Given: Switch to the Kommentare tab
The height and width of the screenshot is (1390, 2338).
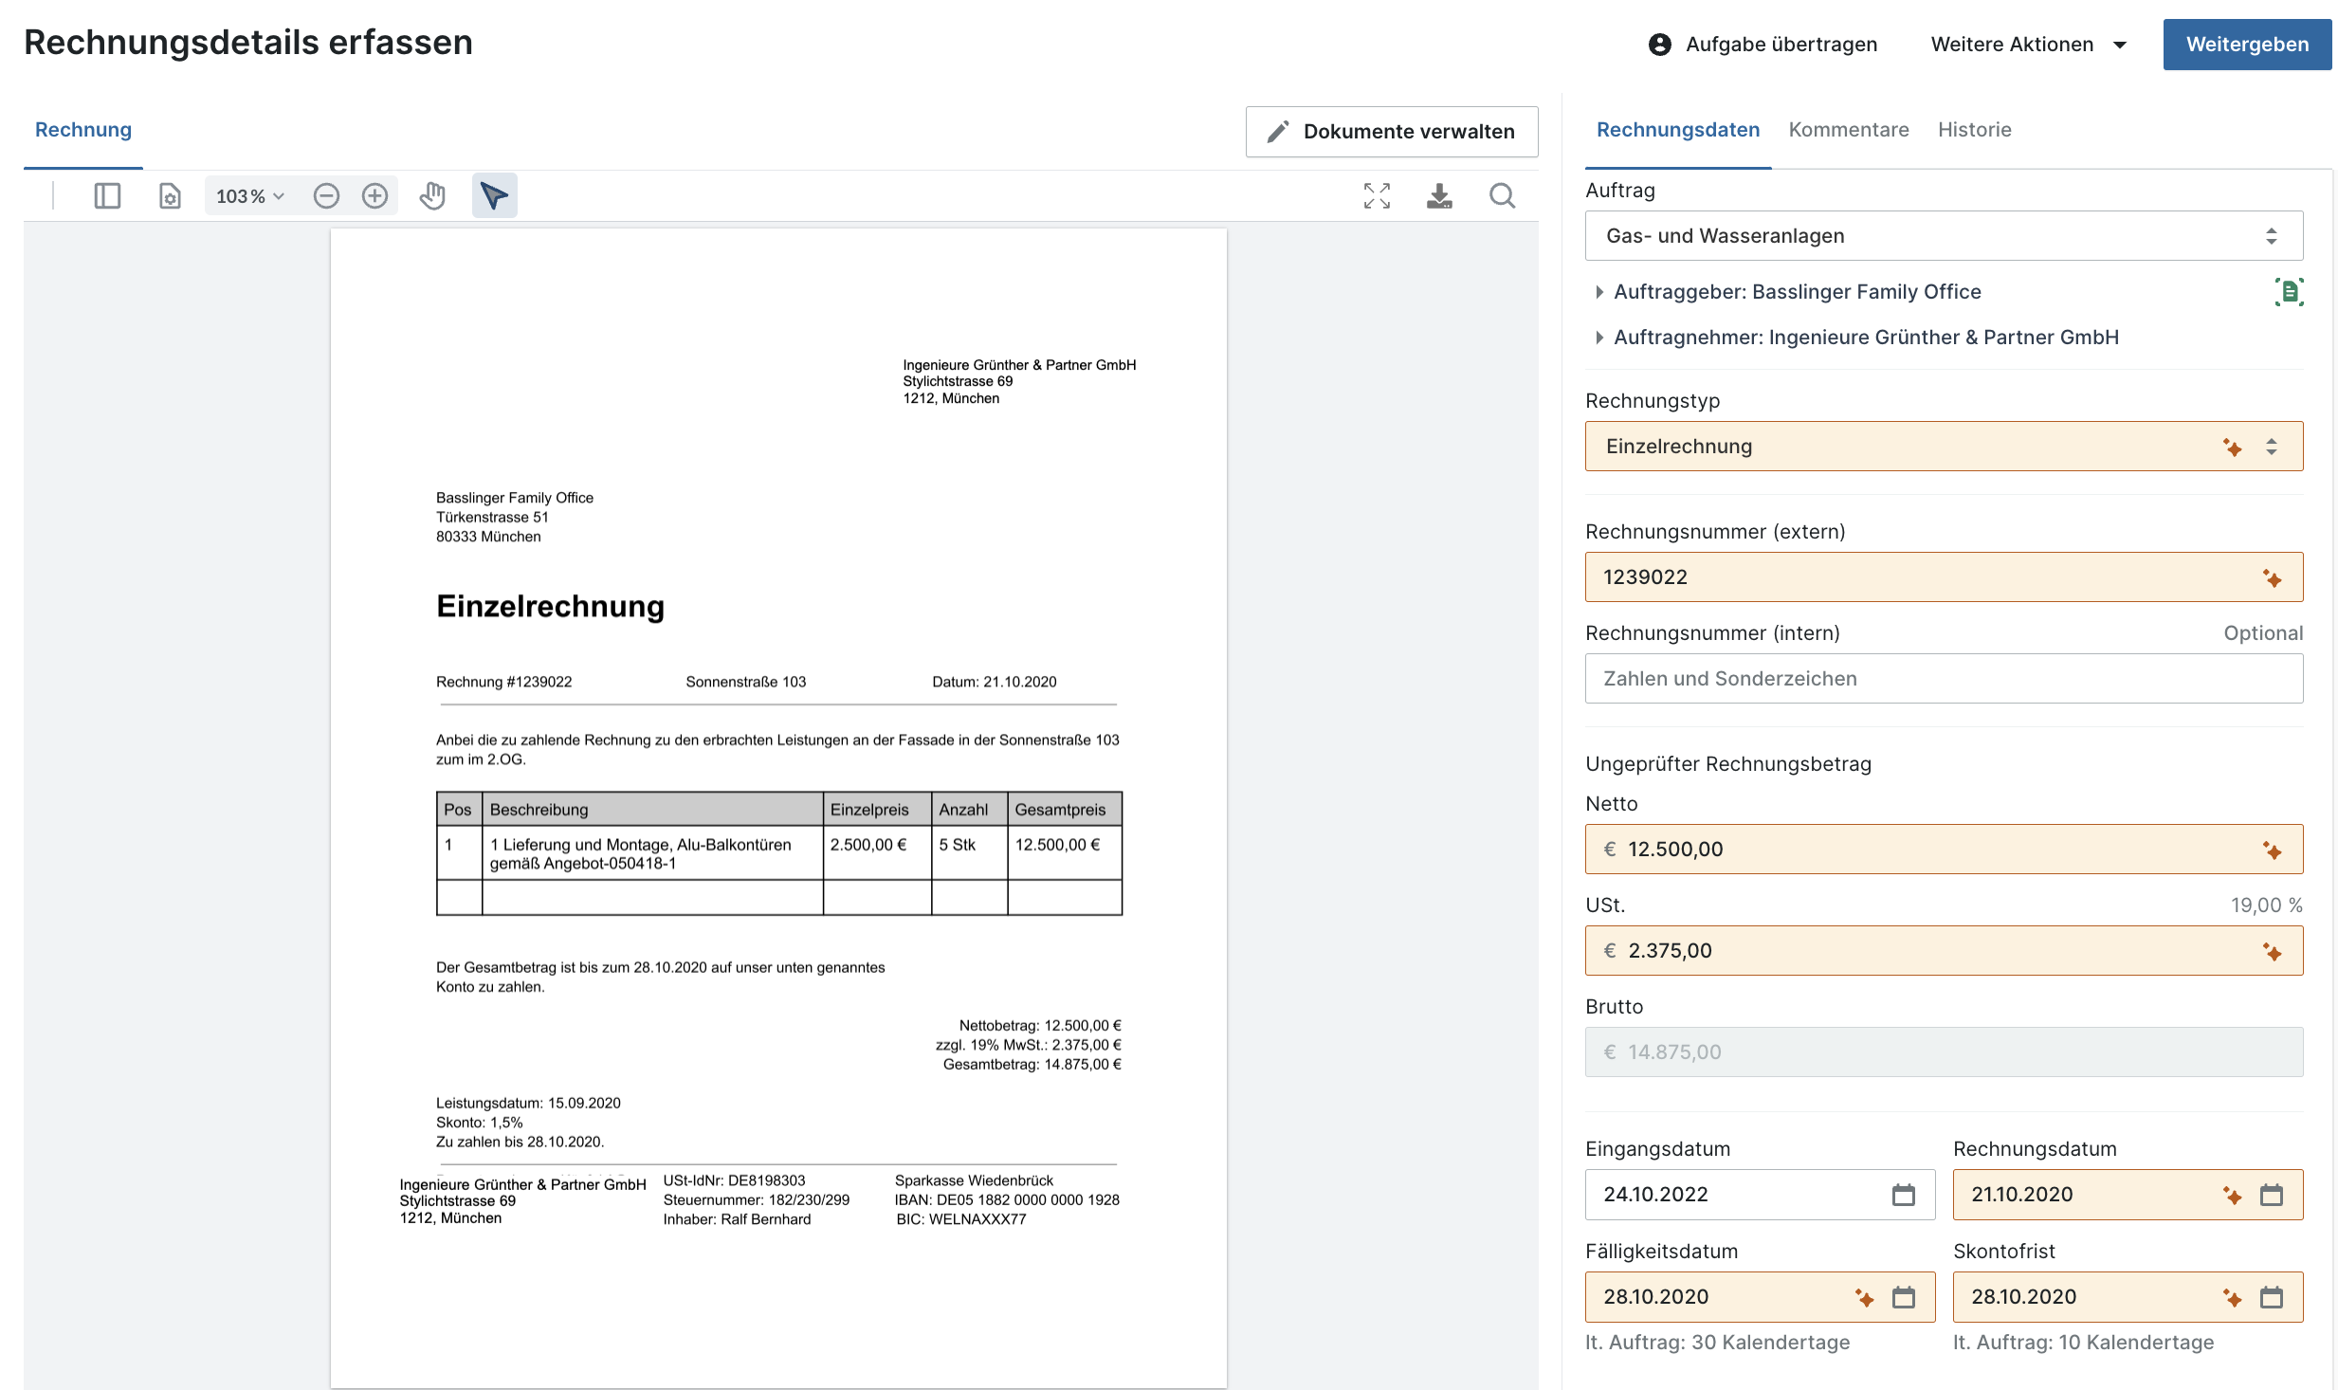Looking at the screenshot, I should tap(1848, 130).
